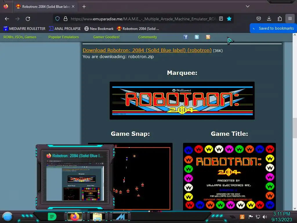The image size is (297, 223).
Task: Open the Robotron: 2084 (Solid... bookmark
Action: pos(138,29)
